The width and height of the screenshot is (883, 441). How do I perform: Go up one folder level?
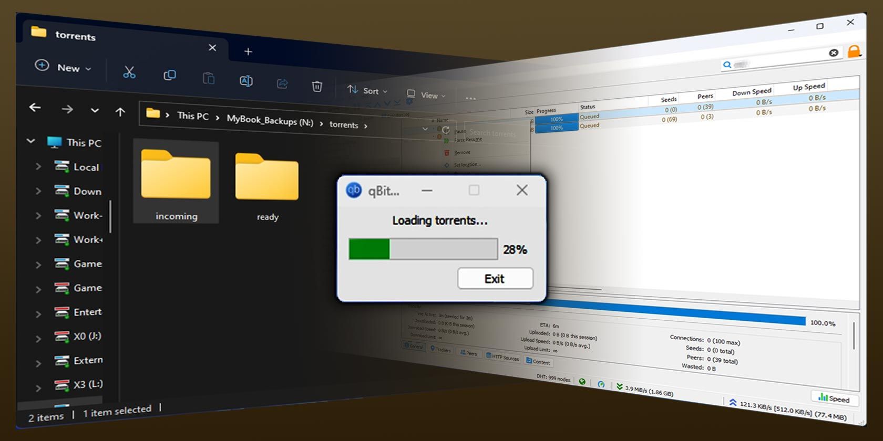coord(120,112)
